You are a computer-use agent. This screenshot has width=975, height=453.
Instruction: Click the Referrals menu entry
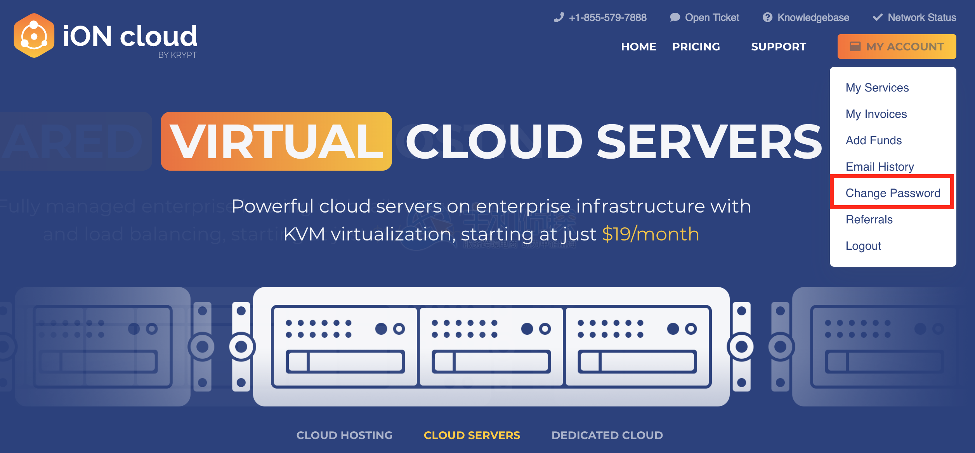pyautogui.click(x=869, y=220)
